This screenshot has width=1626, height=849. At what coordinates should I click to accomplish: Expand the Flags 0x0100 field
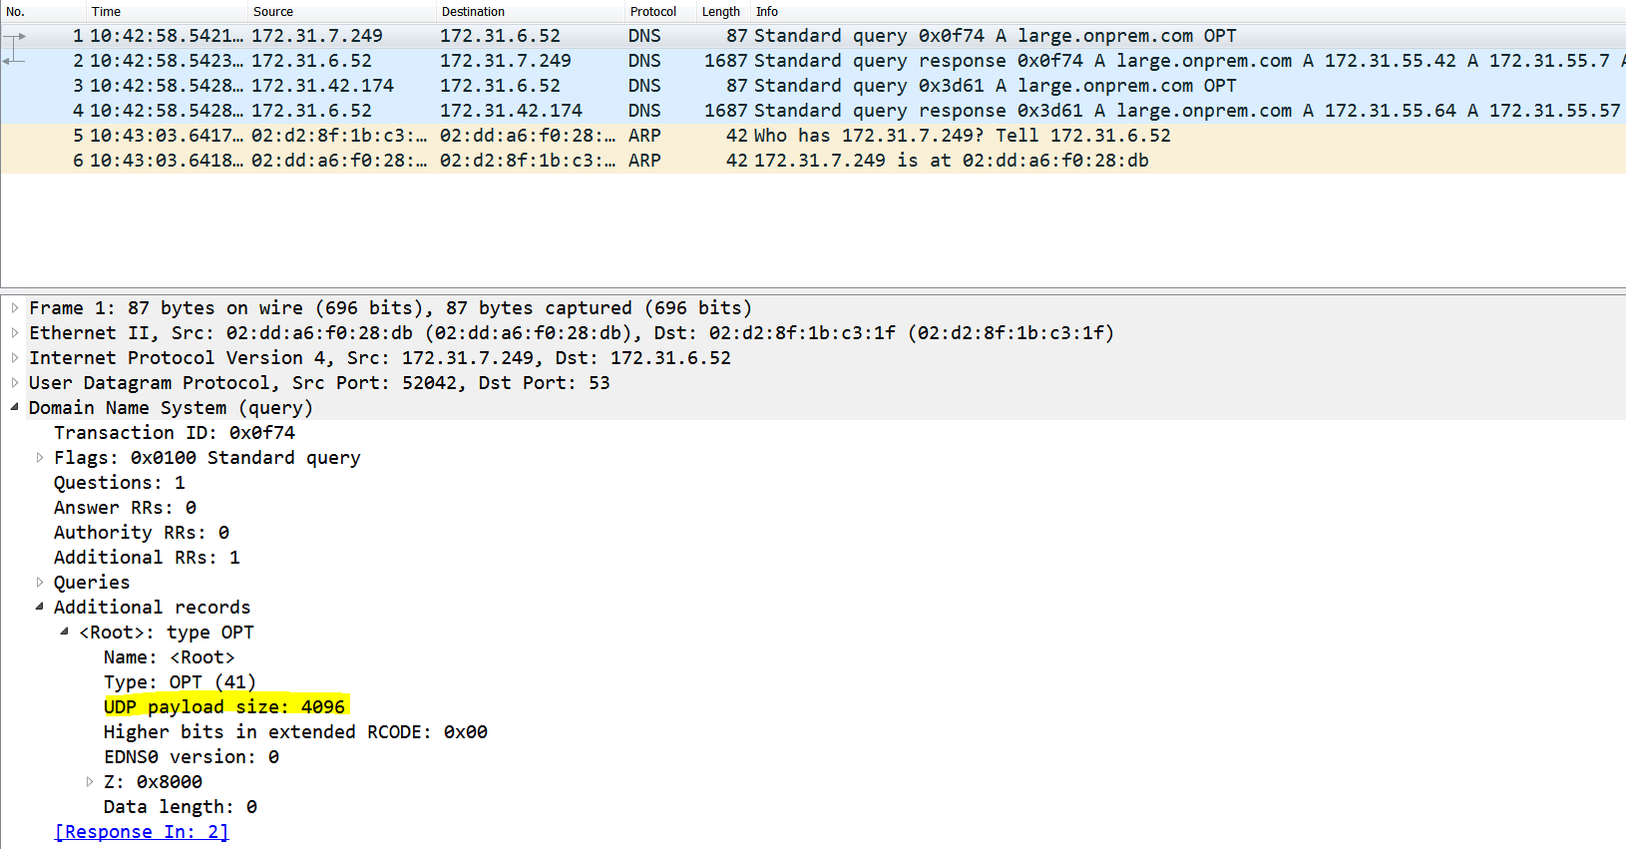40,458
